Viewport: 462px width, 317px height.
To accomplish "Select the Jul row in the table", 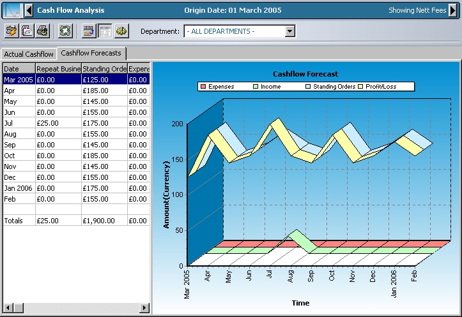I will click(13, 123).
